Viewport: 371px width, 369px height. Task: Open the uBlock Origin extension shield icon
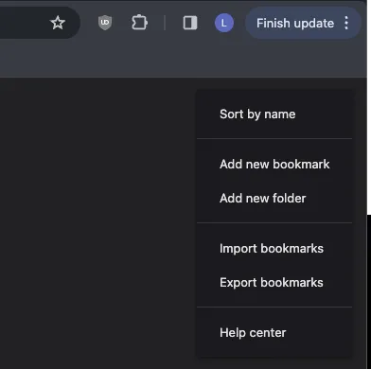click(x=105, y=23)
